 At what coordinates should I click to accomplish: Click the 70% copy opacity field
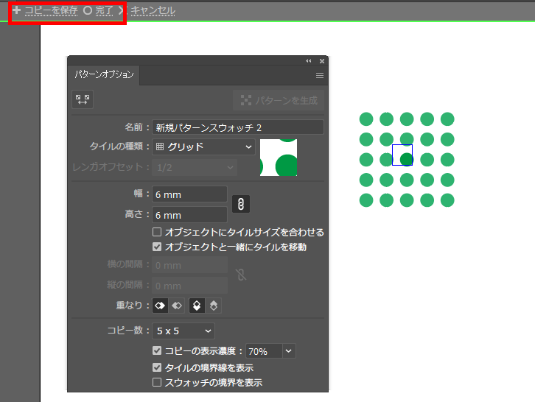pyautogui.click(x=264, y=351)
